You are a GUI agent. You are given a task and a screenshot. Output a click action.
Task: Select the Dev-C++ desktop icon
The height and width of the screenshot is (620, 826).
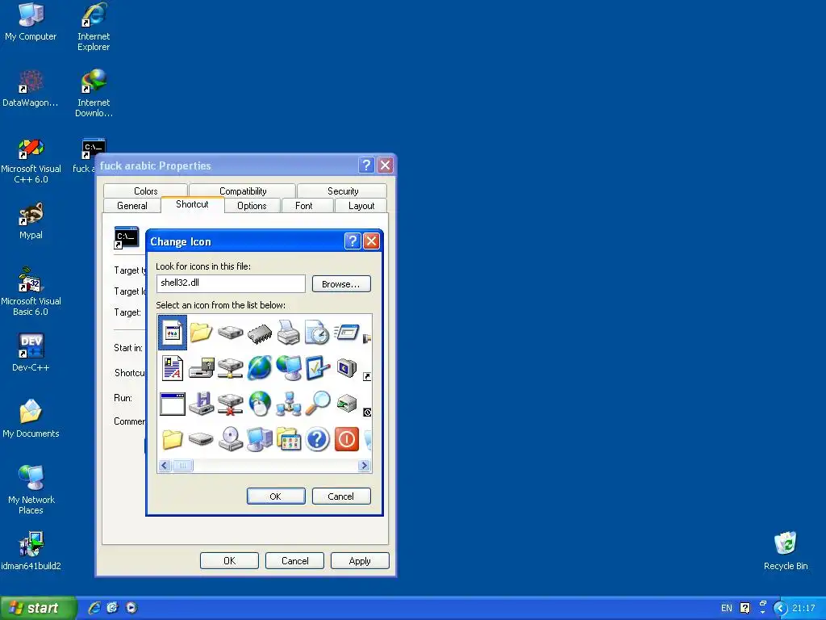pyautogui.click(x=31, y=354)
